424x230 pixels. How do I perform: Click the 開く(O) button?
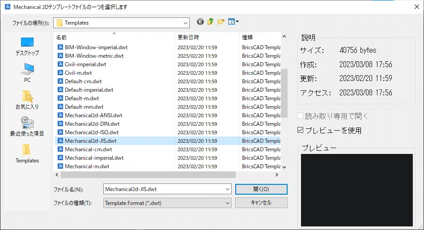point(261,189)
